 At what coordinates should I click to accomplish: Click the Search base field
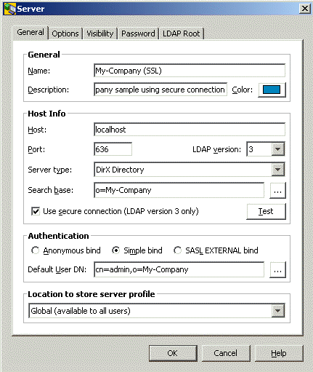pos(179,190)
